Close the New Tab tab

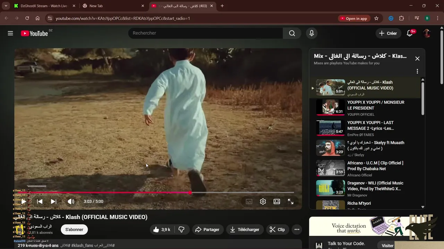(143, 6)
